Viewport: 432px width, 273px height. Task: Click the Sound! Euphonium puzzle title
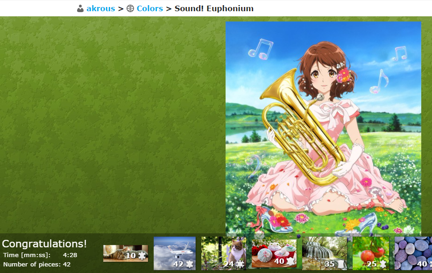[x=214, y=8]
